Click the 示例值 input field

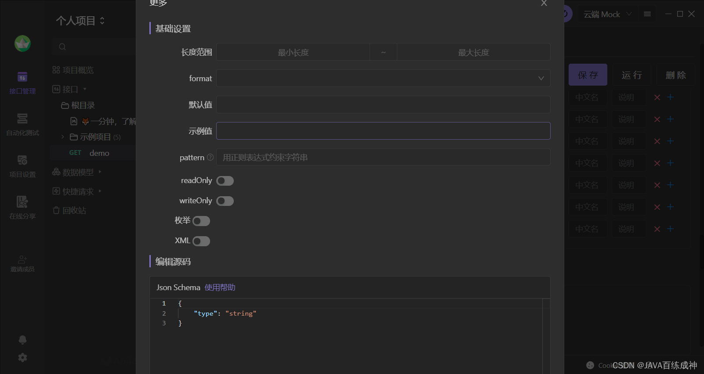[x=383, y=131]
